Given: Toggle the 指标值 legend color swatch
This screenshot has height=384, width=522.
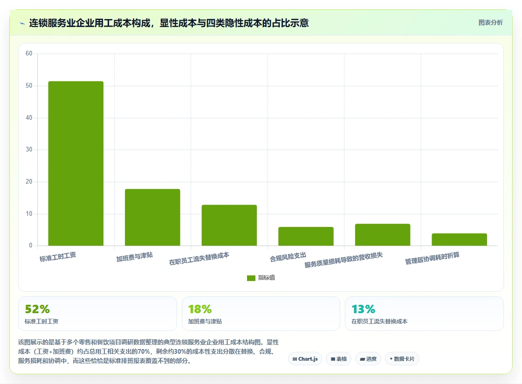Looking at the screenshot, I should 251,278.
